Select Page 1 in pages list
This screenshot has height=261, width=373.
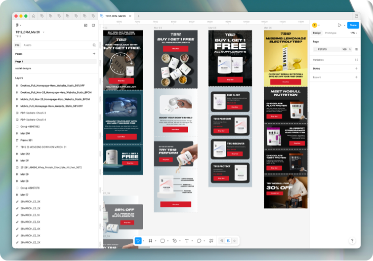(x=55, y=61)
